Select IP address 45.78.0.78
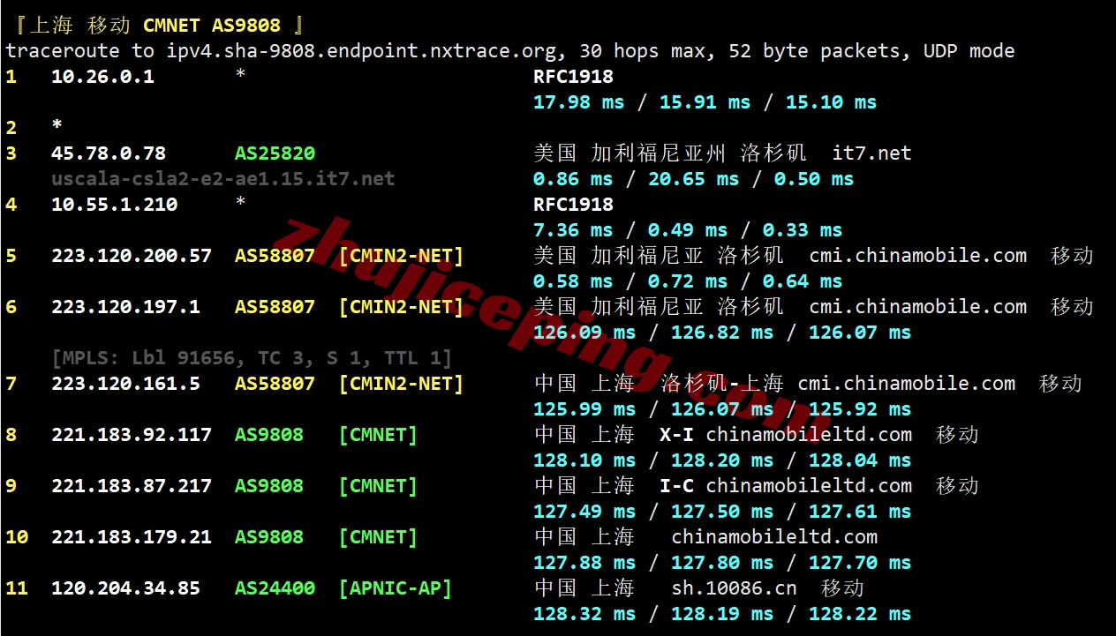Screen dimensions: 1116x636 109,153
